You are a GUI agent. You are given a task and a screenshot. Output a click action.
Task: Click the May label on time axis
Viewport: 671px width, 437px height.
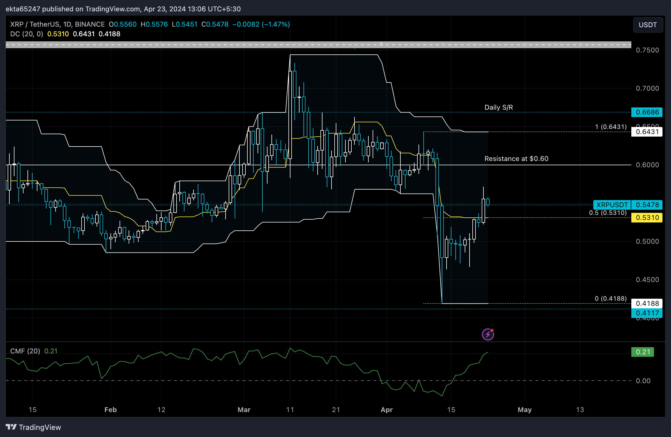[525, 410]
